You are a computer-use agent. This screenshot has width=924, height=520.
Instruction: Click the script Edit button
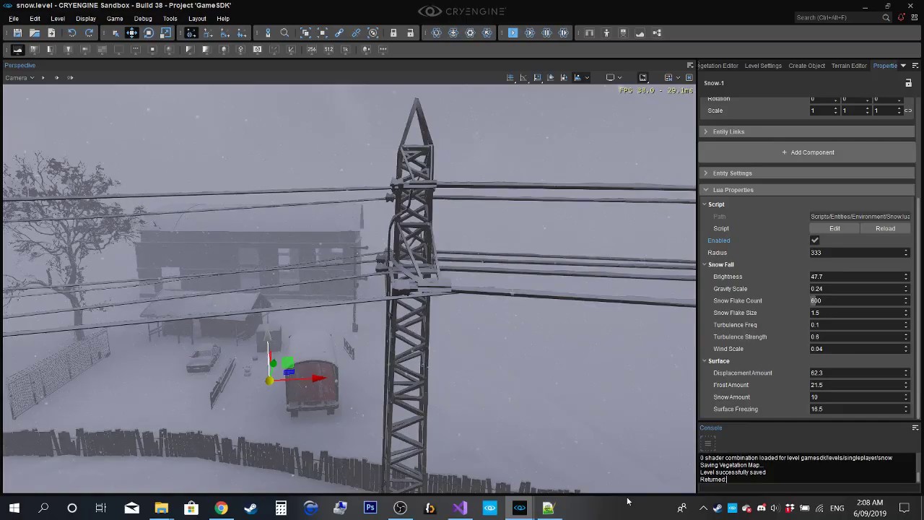click(x=834, y=228)
